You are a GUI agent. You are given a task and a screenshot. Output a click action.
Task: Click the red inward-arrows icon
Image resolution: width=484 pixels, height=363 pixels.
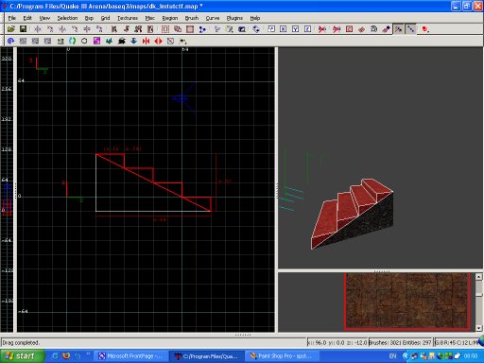(146, 41)
